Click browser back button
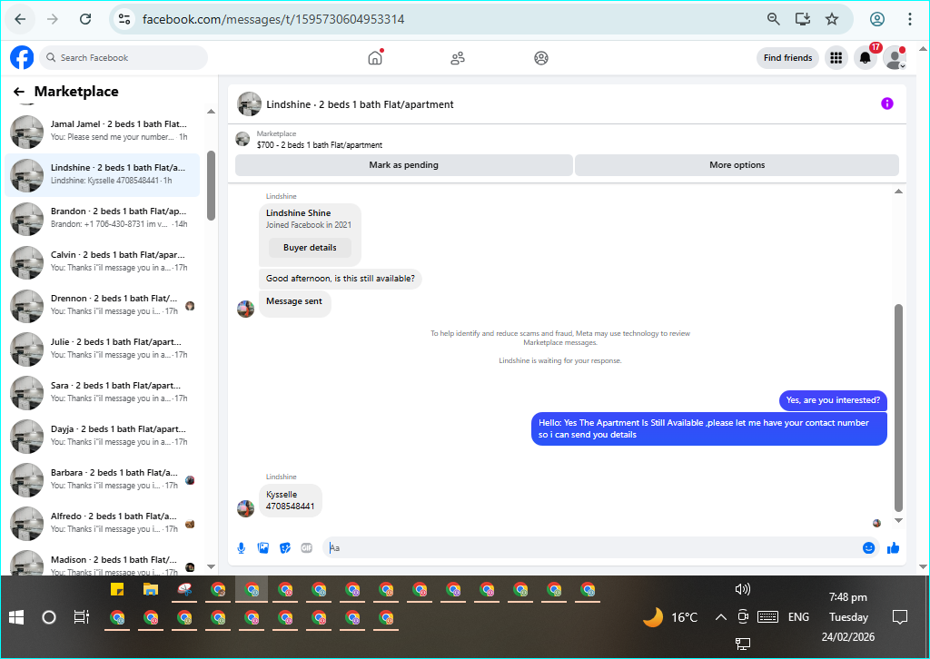 [20, 19]
